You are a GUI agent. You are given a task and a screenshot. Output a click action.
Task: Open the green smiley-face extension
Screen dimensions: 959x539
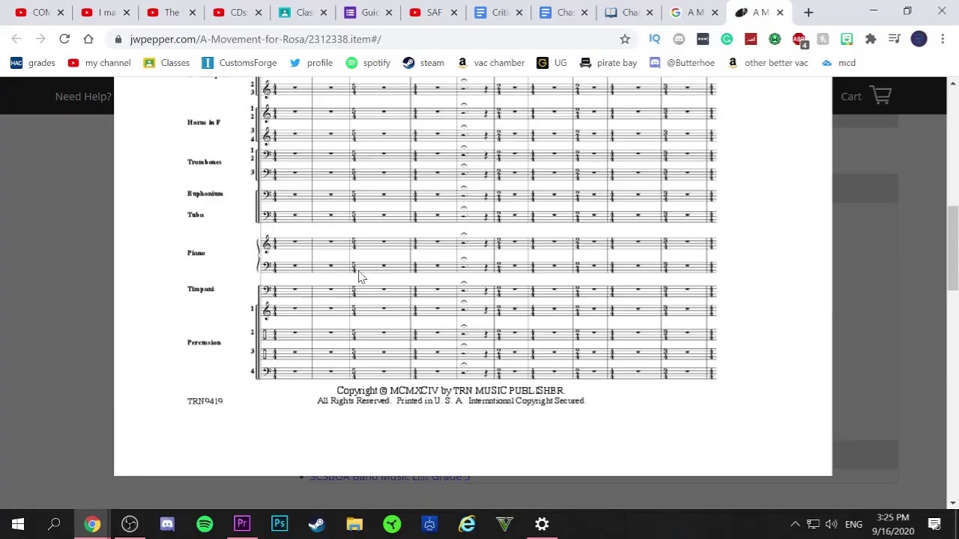pos(847,39)
